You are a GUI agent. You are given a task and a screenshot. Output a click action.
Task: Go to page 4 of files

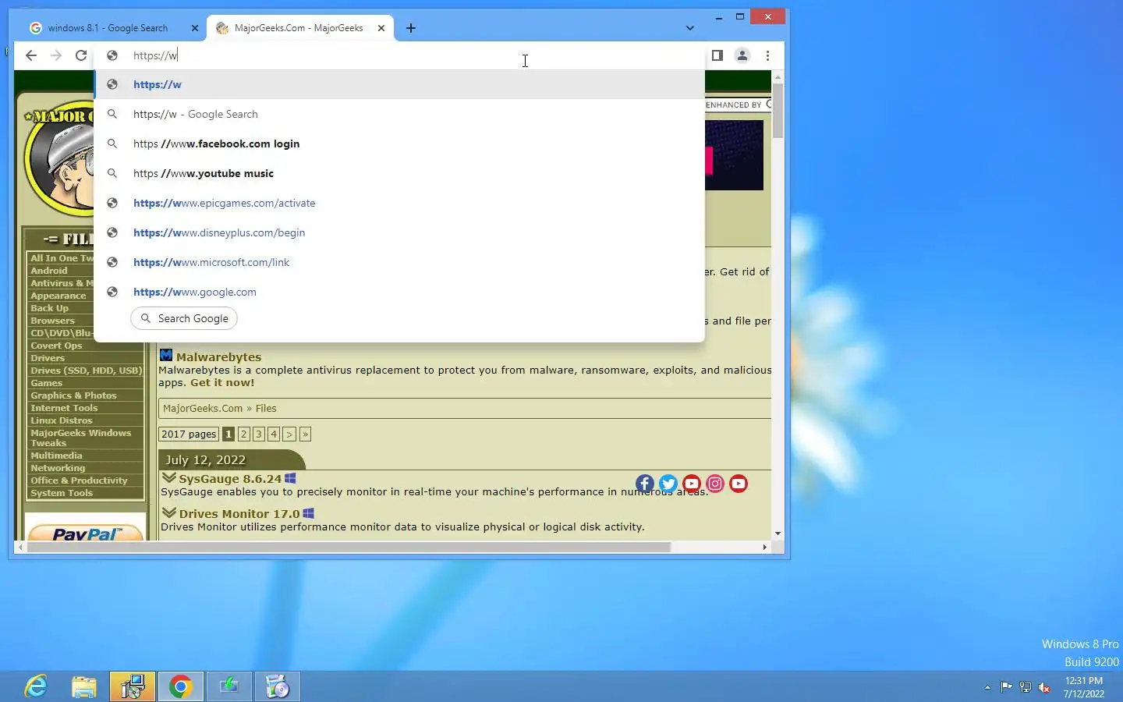click(274, 434)
